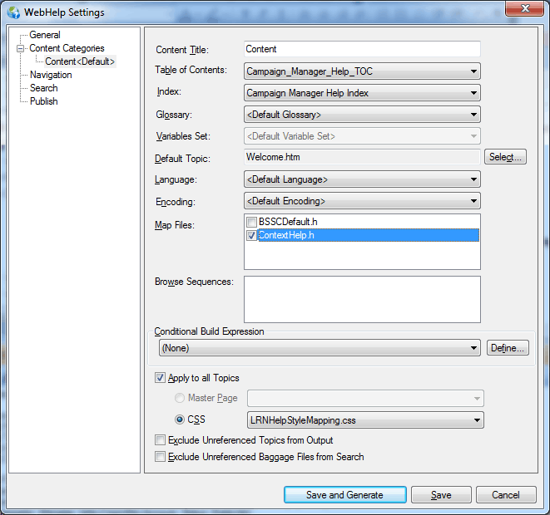
Task: Click the Define... button
Action: coord(508,348)
